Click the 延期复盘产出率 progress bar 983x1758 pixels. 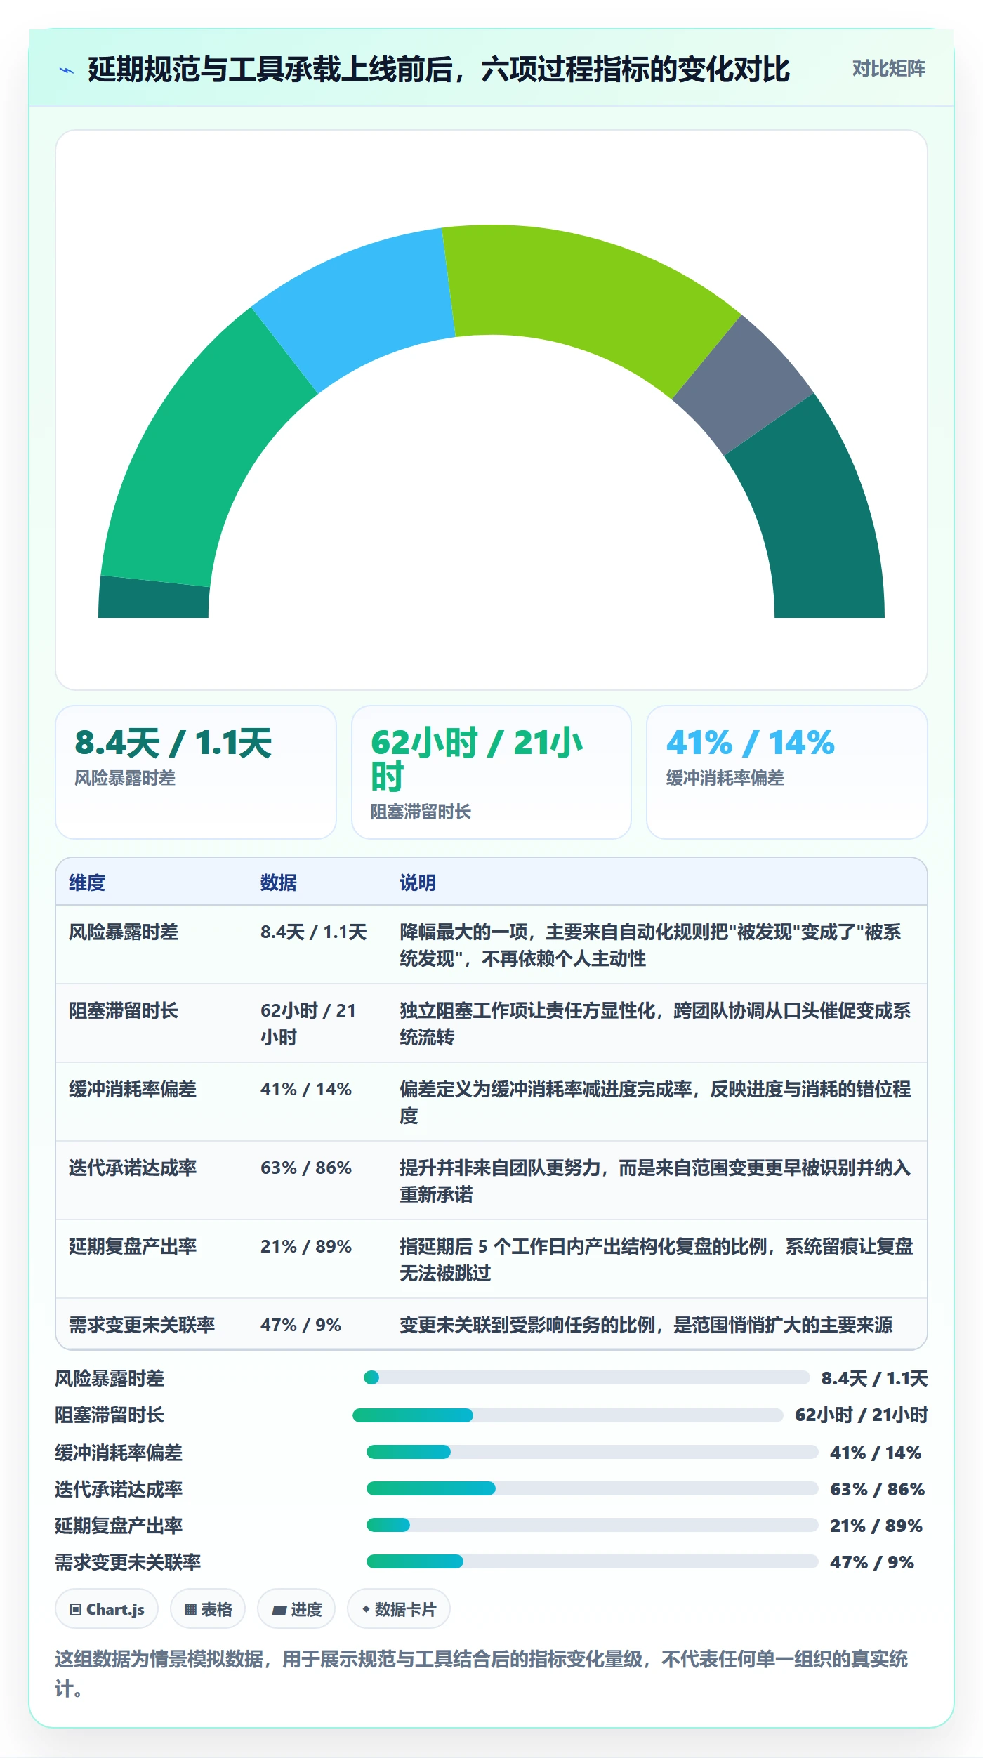click(593, 1524)
